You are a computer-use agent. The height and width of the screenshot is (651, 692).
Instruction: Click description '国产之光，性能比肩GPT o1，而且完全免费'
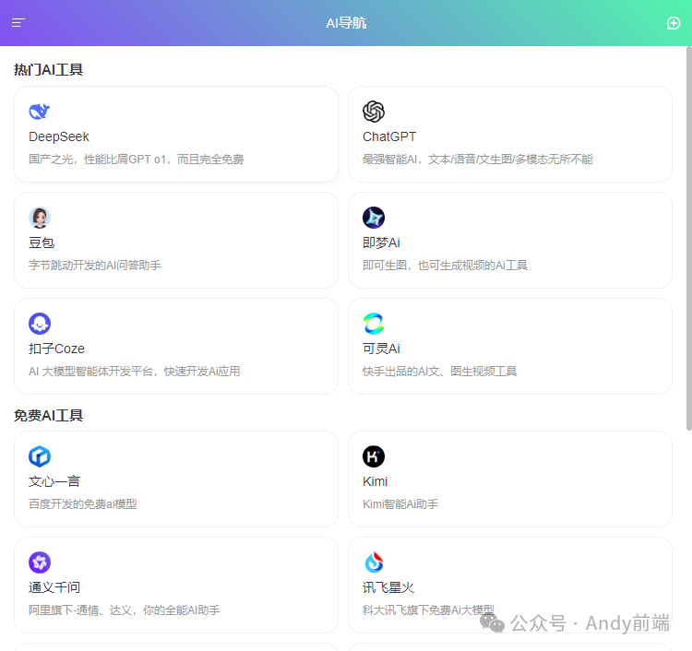pos(136,160)
